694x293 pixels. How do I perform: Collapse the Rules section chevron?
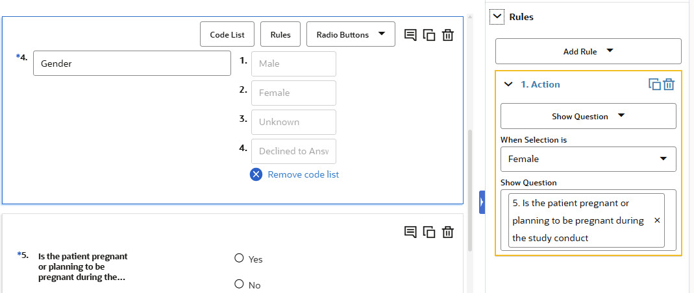pos(497,17)
